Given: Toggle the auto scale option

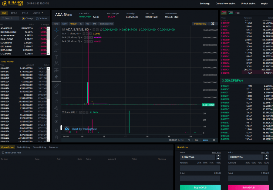Looking at the screenshot, I should 205,140.
